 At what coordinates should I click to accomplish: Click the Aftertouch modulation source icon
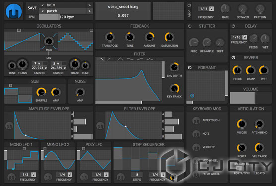click(x=196, y=120)
